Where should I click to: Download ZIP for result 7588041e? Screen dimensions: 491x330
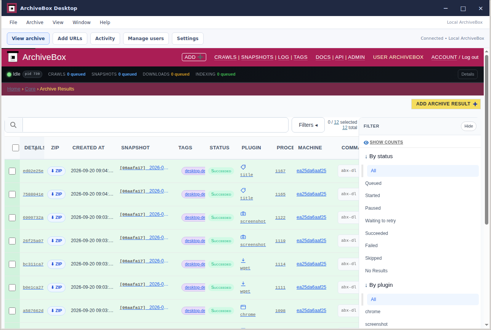(56, 194)
